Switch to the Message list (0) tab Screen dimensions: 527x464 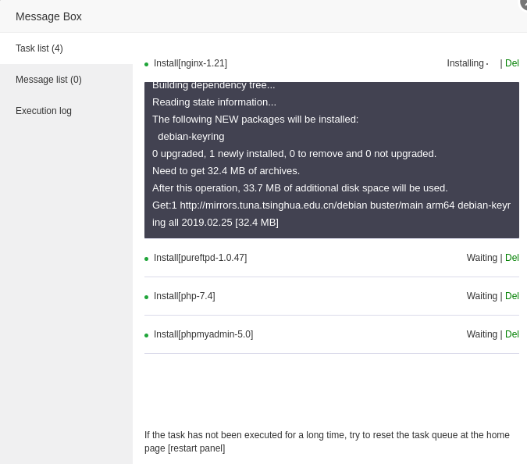tap(48, 80)
